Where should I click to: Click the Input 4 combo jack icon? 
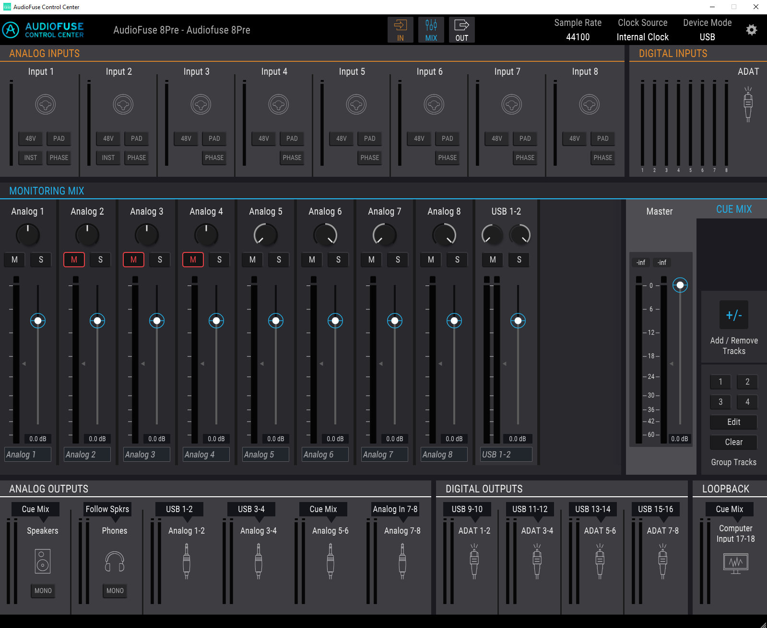tap(279, 104)
